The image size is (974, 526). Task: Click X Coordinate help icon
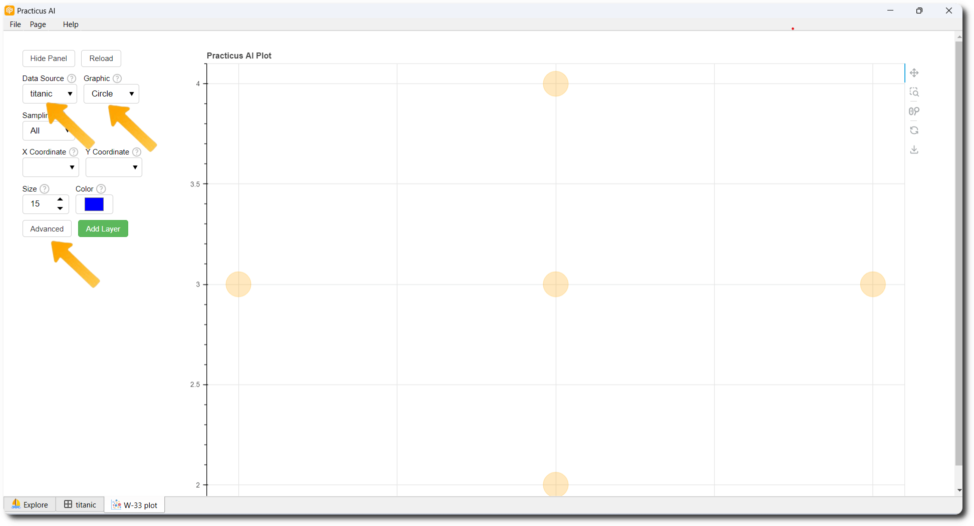point(74,152)
